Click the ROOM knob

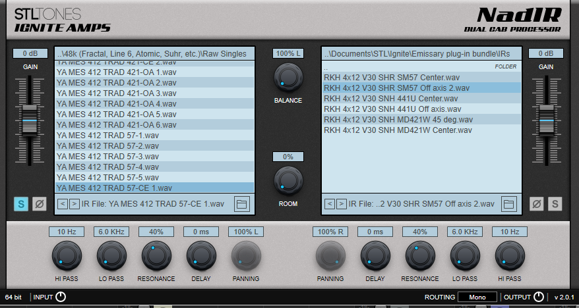(288, 180)
